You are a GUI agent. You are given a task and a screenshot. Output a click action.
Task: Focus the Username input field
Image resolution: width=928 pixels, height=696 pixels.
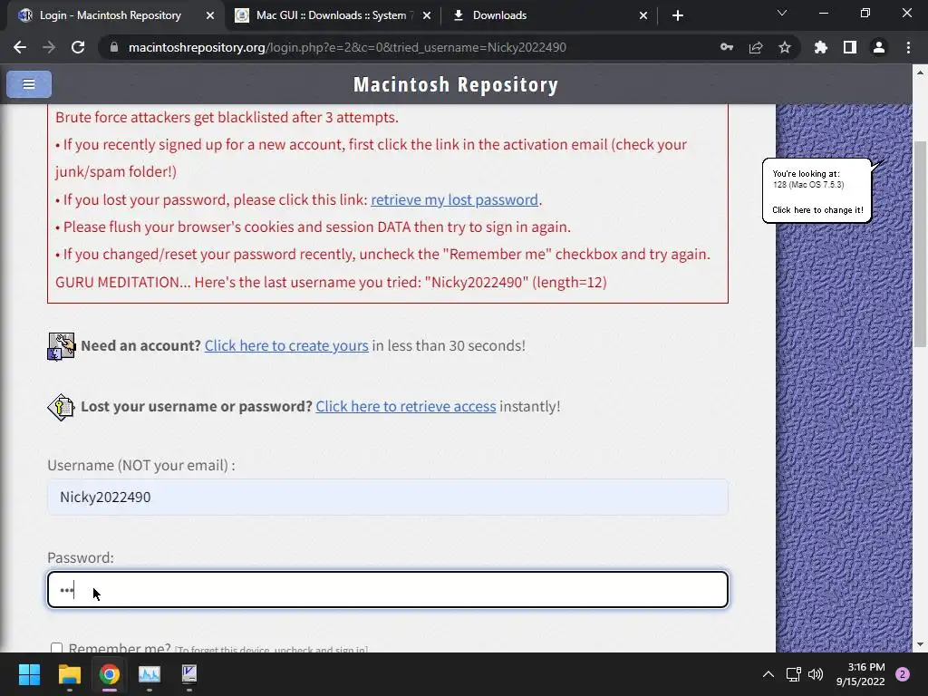(388, 498)
